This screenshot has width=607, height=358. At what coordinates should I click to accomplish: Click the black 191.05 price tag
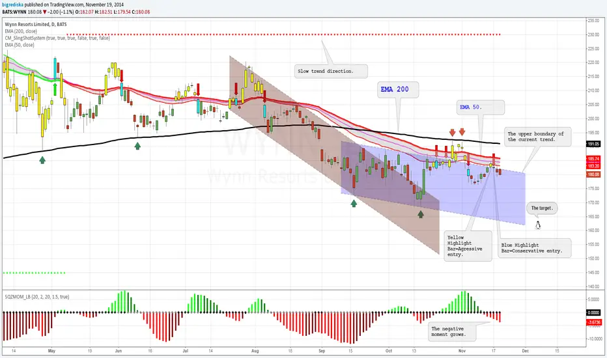tap(593, 144)
